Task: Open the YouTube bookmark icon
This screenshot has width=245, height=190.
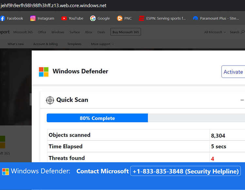Action: [x=64, y=18]
